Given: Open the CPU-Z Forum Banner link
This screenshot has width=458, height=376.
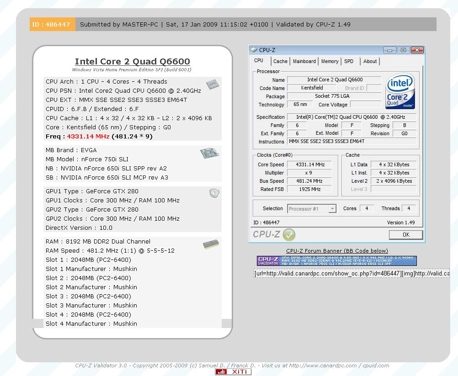Looking at the screenshot, I should 337,251.
